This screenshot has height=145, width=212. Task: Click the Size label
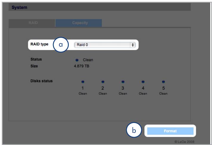pyautogui.click(x=34, y=66)
